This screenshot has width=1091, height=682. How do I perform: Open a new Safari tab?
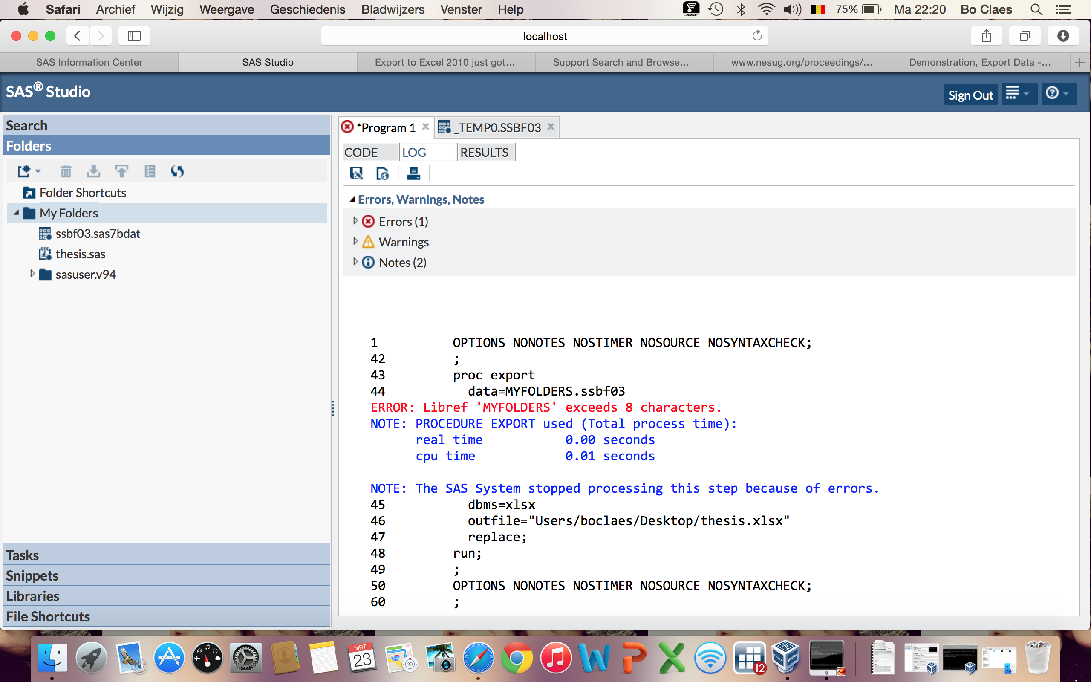click(1080, 62)
